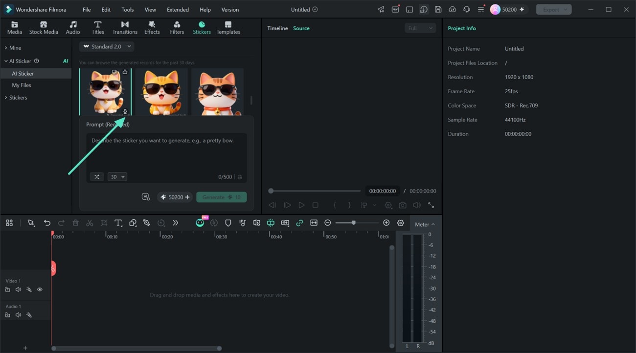Screen dimensions: 636x353
Task: Open the Audio library
Action: (73, 28)
